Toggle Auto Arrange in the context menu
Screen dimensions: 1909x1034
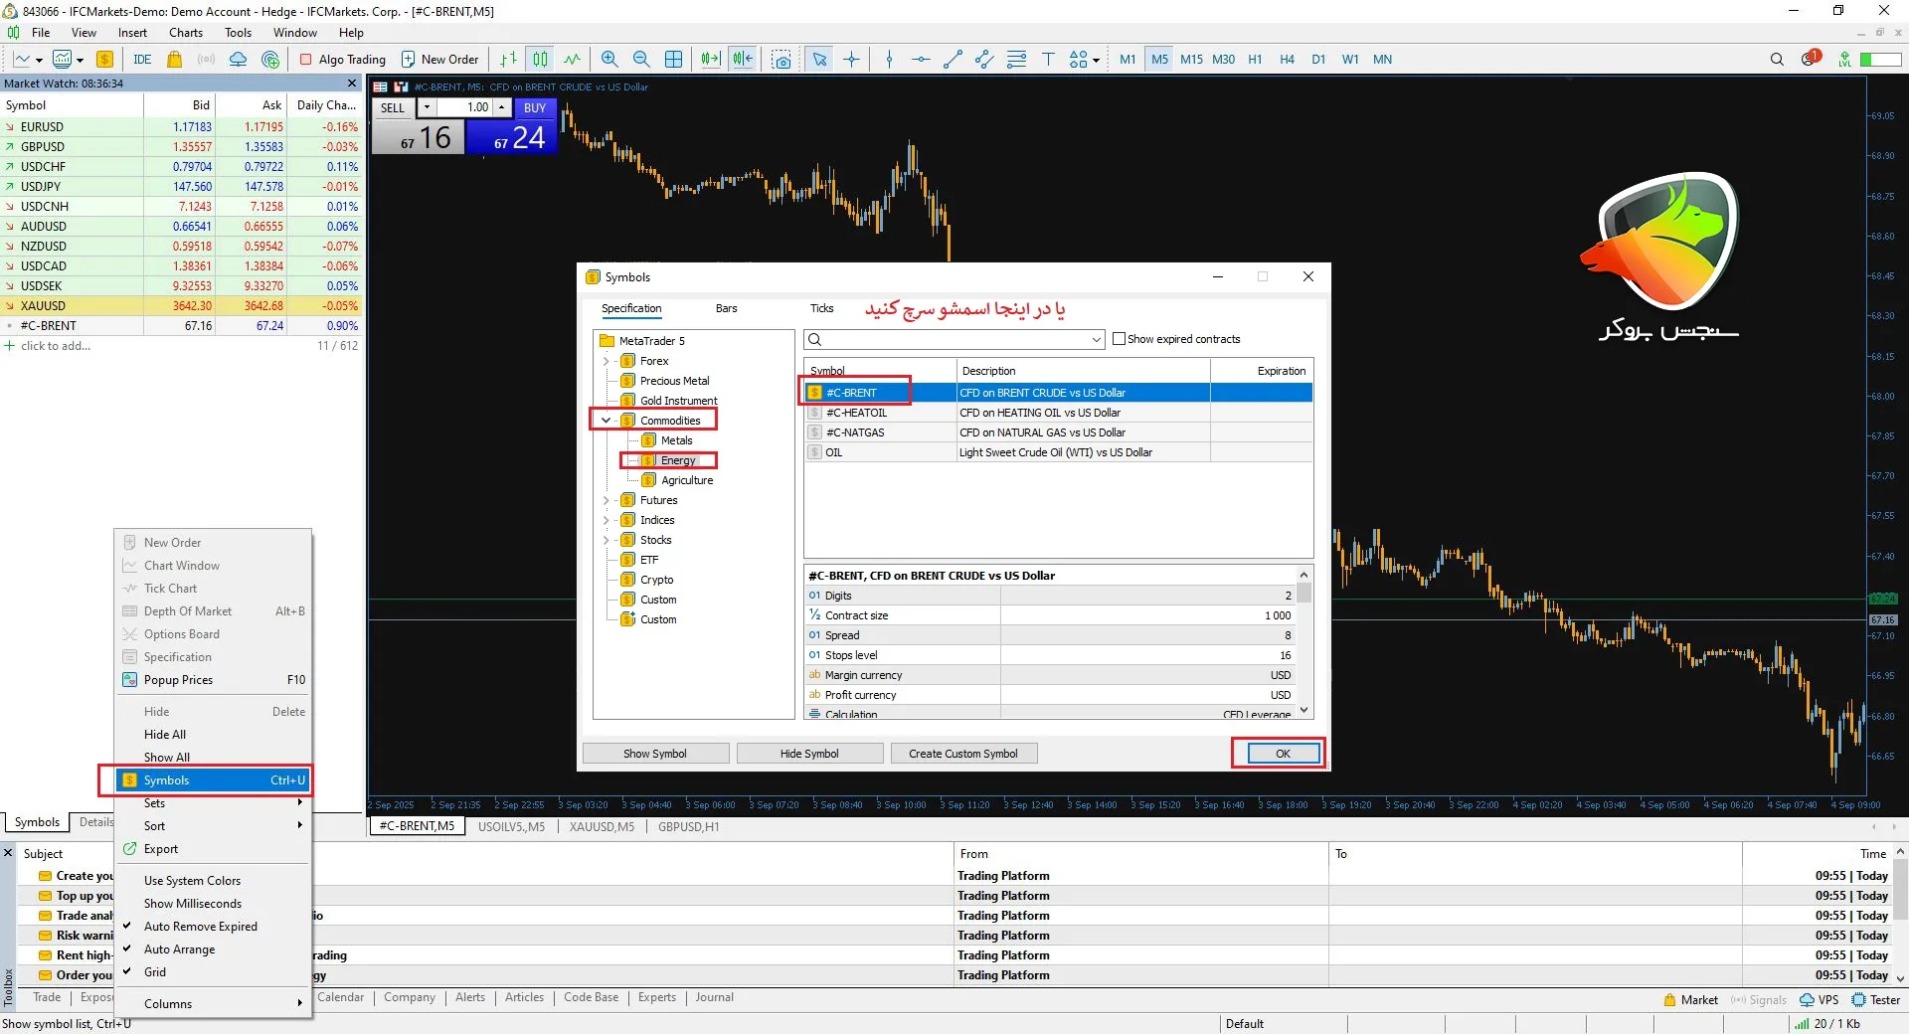point(179,949)
